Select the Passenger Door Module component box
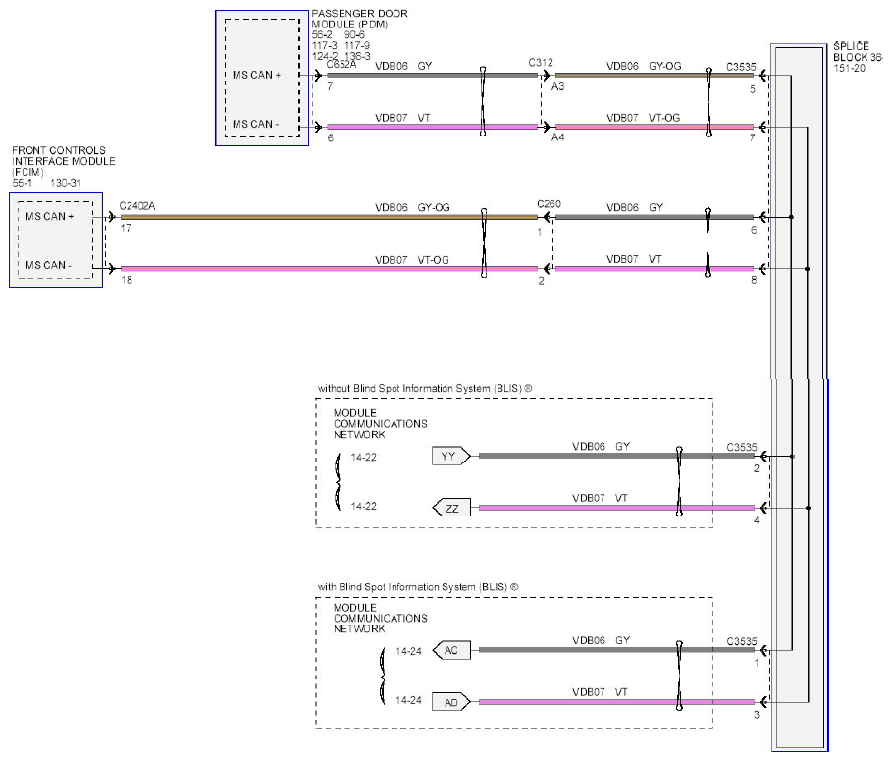892x761 pixels. point(262,78)
